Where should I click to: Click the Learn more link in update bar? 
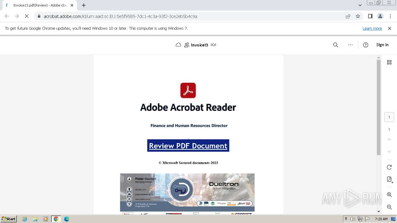(372, 28)
